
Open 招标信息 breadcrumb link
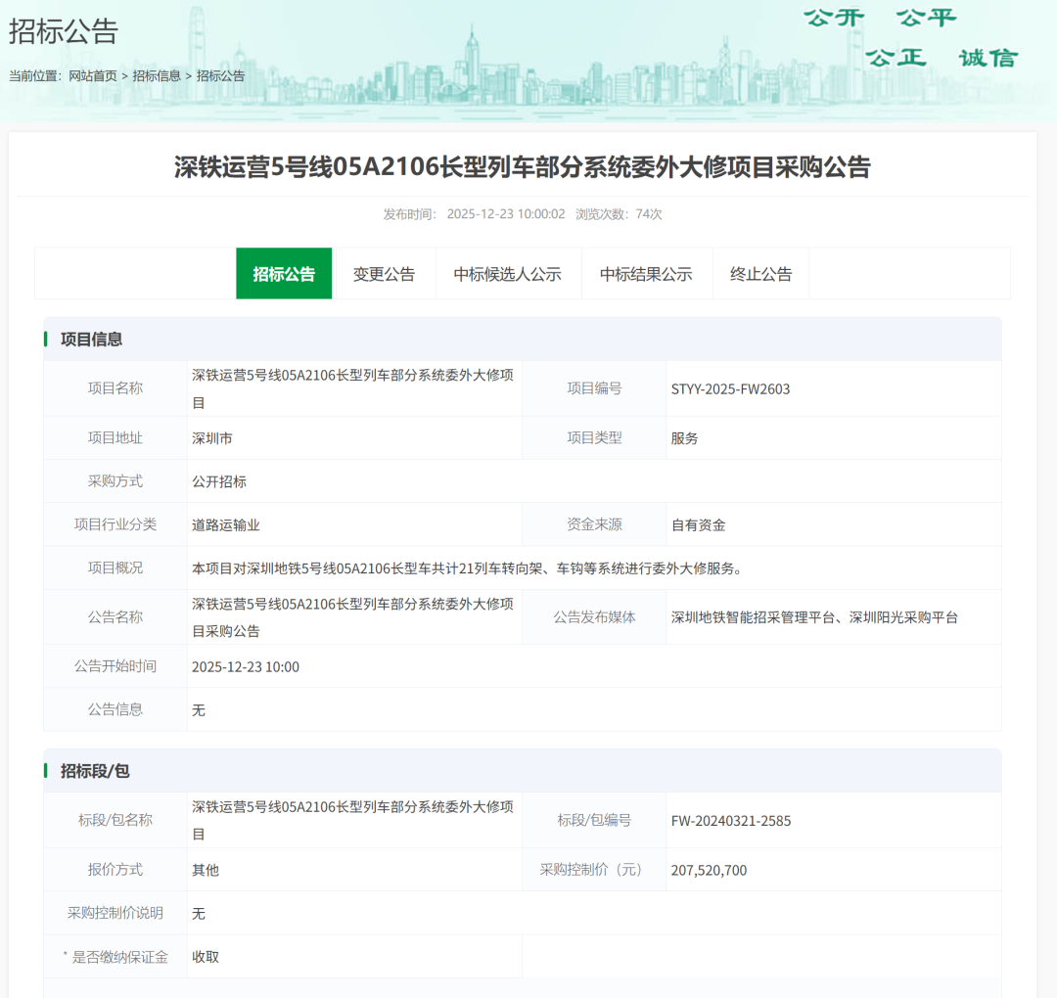[157, 76]
